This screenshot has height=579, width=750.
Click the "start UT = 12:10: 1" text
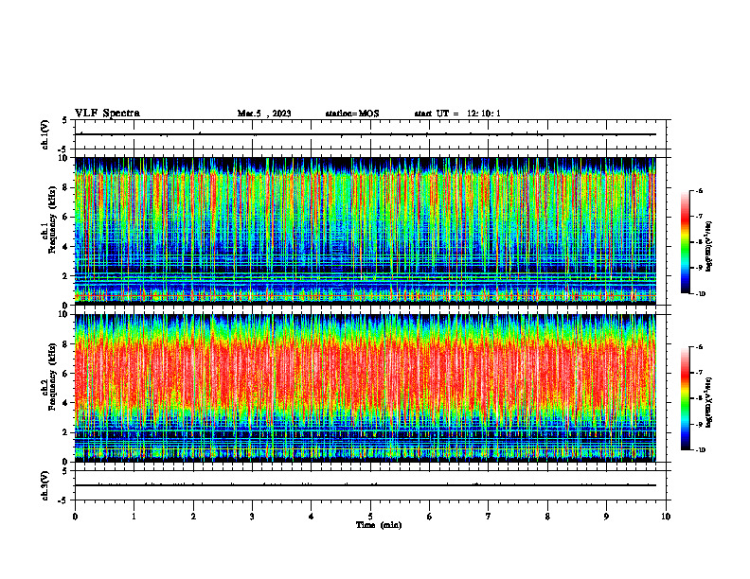pos(457,114)
